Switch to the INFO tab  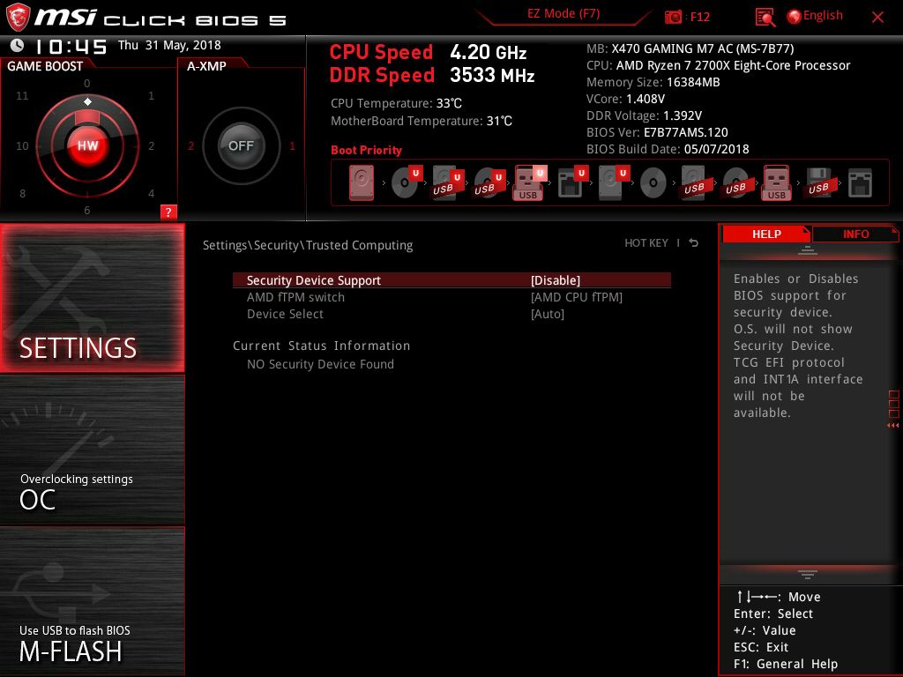point(855,234)
